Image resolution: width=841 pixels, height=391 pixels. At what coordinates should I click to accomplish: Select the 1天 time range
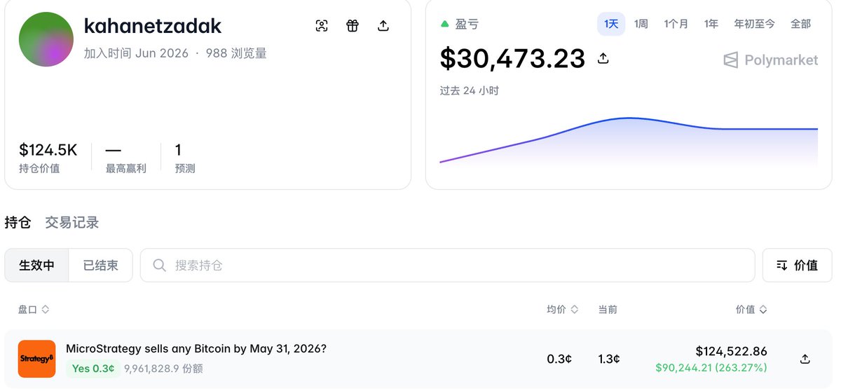(x=611, y=24)
